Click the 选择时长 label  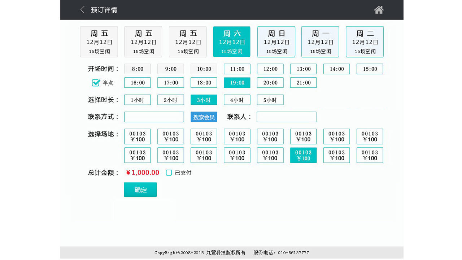(x=103, y=100)
